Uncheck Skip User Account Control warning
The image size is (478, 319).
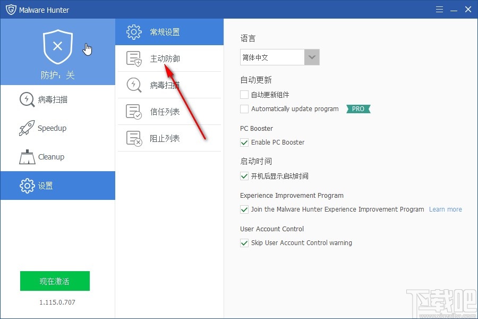(x=244, y=242)
